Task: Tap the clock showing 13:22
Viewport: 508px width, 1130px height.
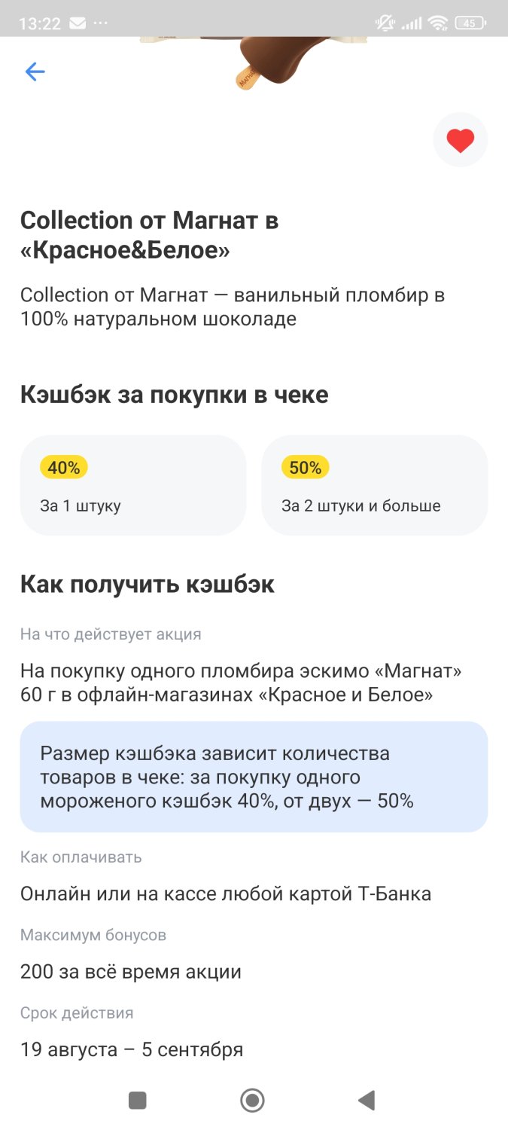Action: tap(40, 23)
